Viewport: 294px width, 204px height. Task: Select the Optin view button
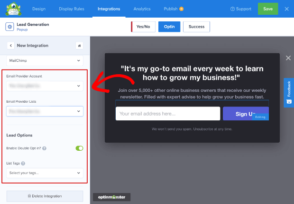169,27
